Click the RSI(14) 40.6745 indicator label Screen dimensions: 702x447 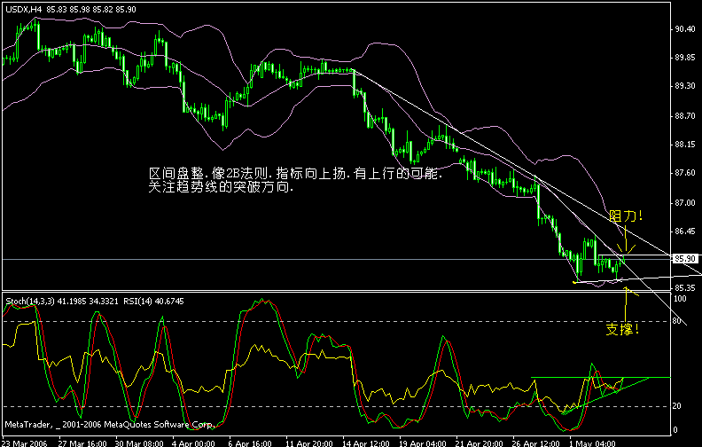(152, 302)
